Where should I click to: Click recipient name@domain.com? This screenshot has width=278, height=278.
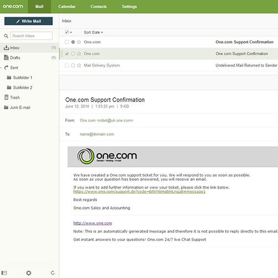coord(97,134)
